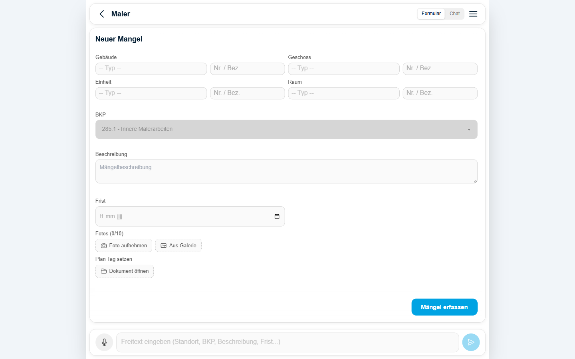The image size is (575, 359).
Task: Open the hamburger menu
Action: 473,14
